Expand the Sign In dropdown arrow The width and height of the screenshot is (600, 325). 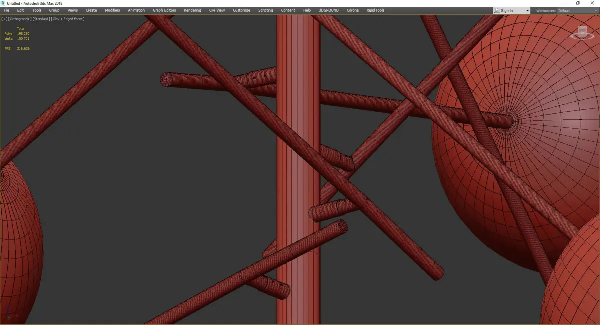[527, 11]
